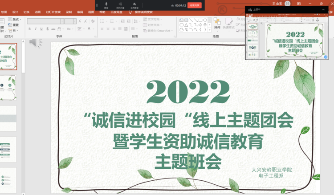Click the 操作说明搜索 search box
This screenshot has width=334, height=195.
(143, 12)
